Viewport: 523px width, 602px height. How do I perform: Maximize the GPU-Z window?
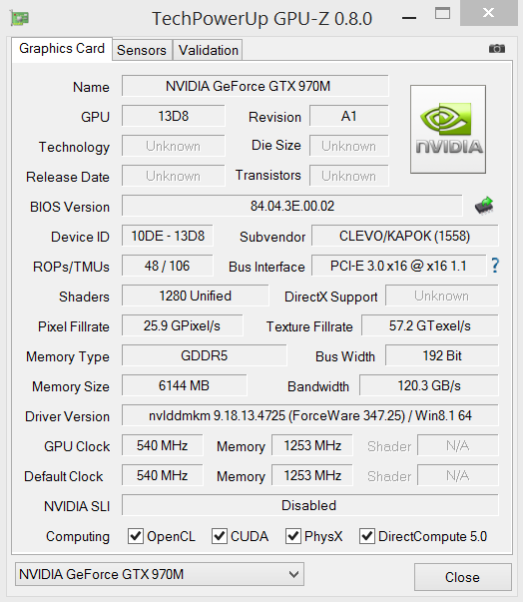coord(442,13)
